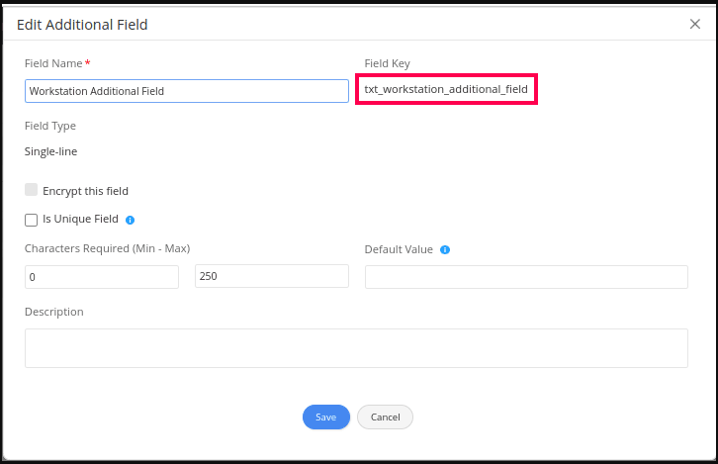Viewport: 718px width, 464px height.
Task: Select the txt_workstation_additional_field key text
Action: pos(446,89)
